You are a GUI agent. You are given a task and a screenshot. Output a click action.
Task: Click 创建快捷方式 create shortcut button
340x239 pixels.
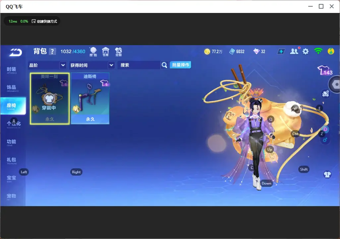click(x=44, y=21)
